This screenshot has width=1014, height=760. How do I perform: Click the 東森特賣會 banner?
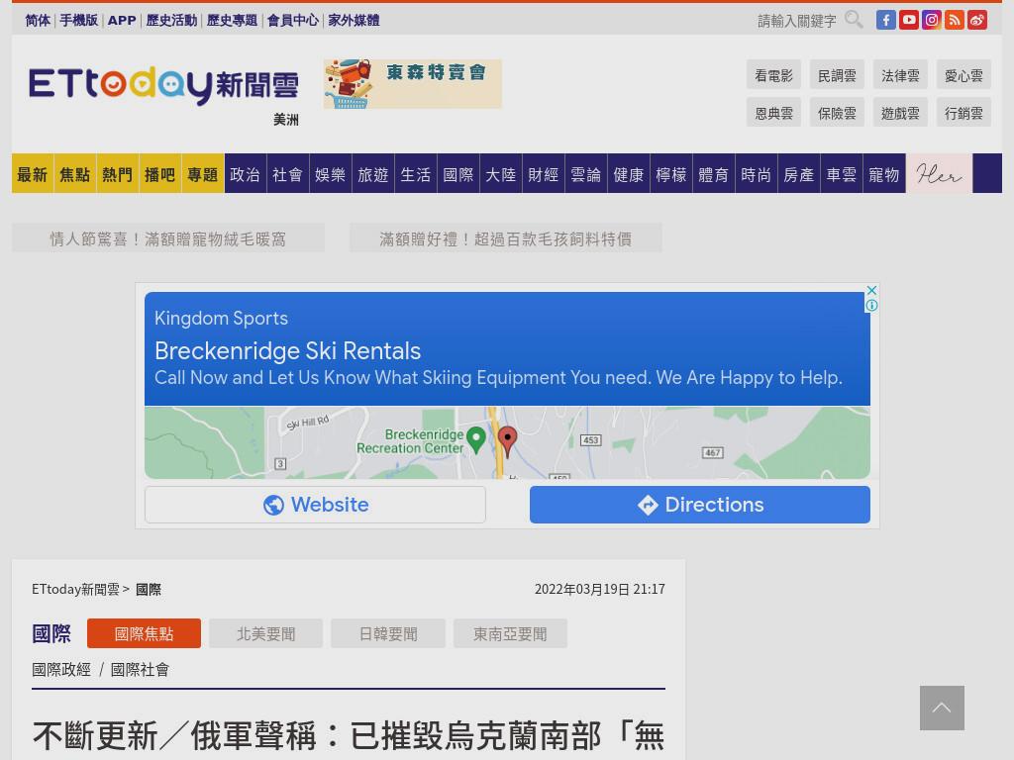coord(413,84)
